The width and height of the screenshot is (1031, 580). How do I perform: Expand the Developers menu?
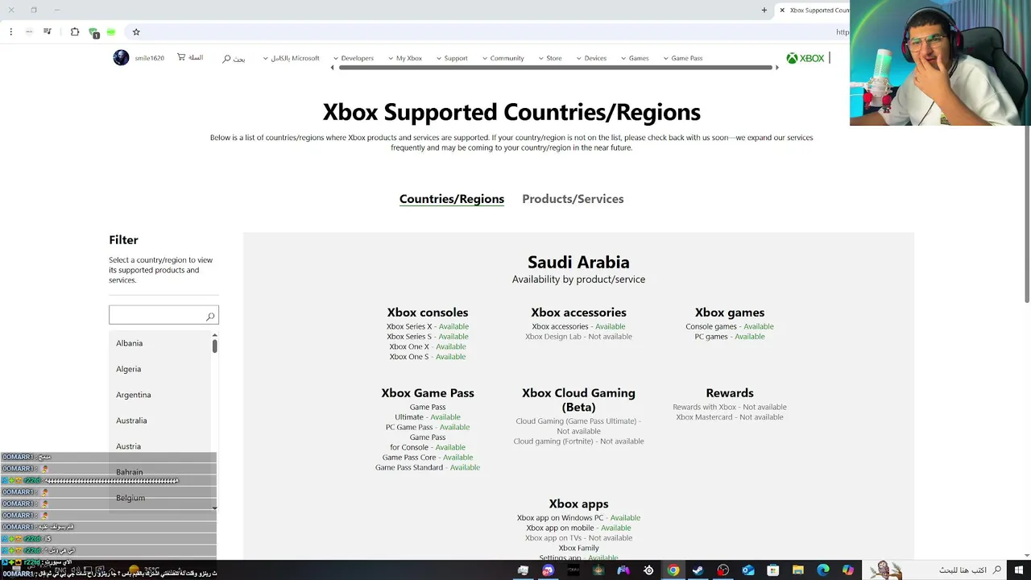point(353,58)
